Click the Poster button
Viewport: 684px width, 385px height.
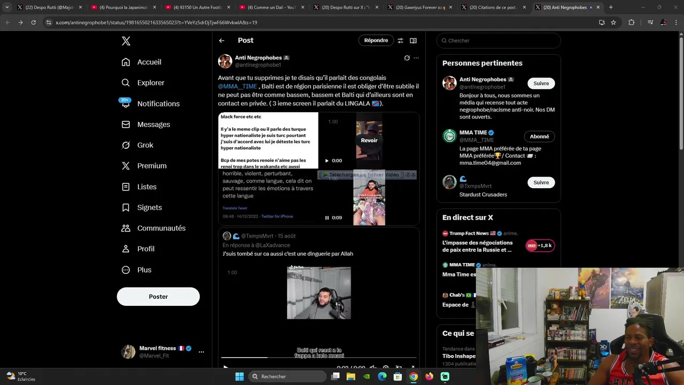[158, 297]
